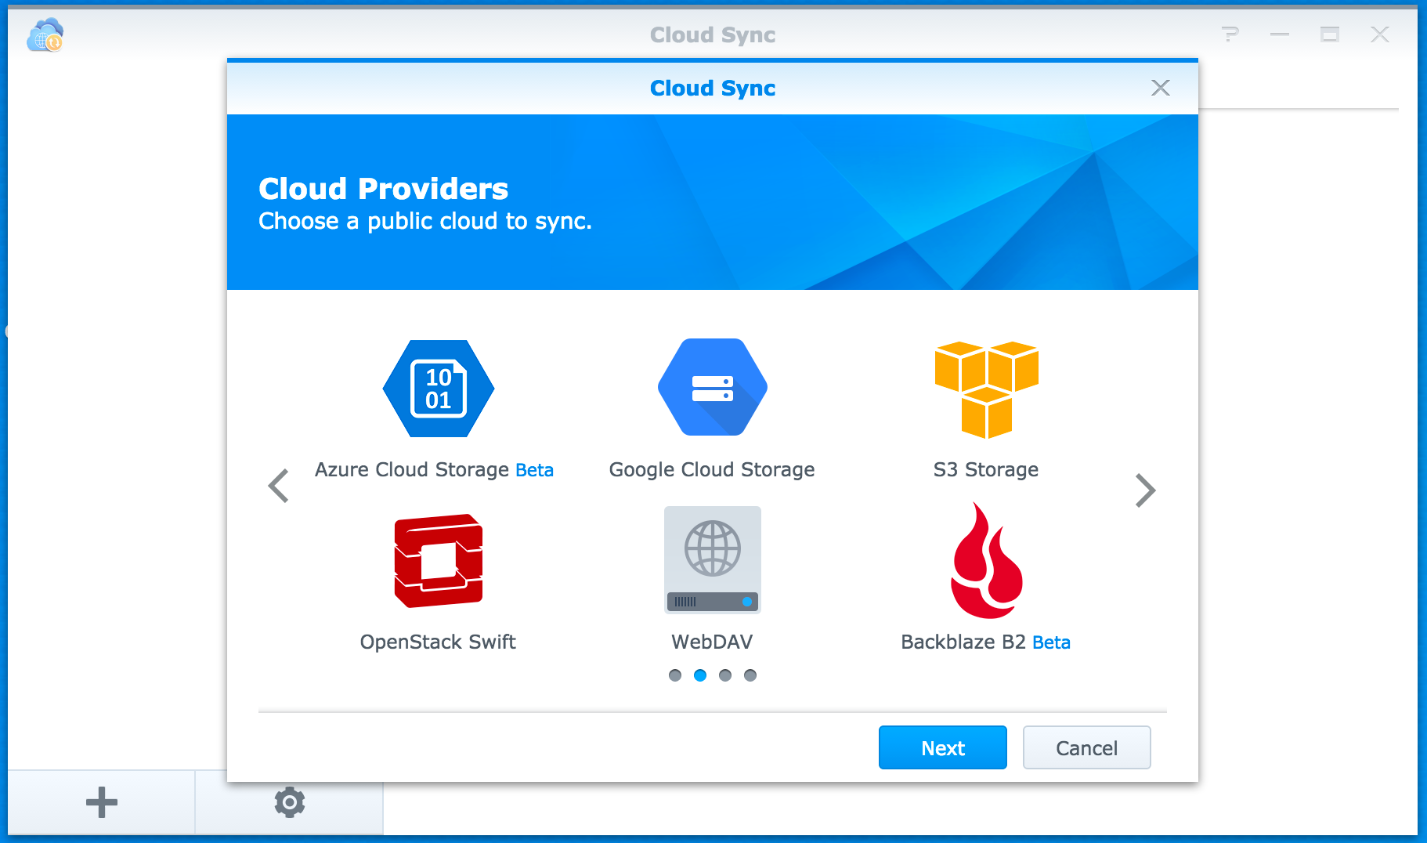Pick the S3 Storage cubes icon
1427x843 pixels.
987,389
